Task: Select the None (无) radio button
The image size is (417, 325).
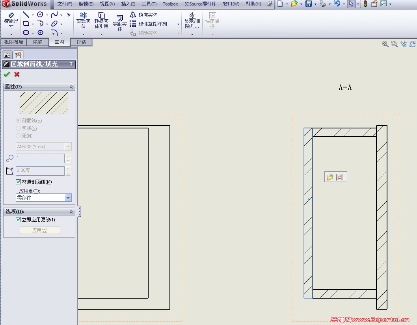Action: coord(19,136)
